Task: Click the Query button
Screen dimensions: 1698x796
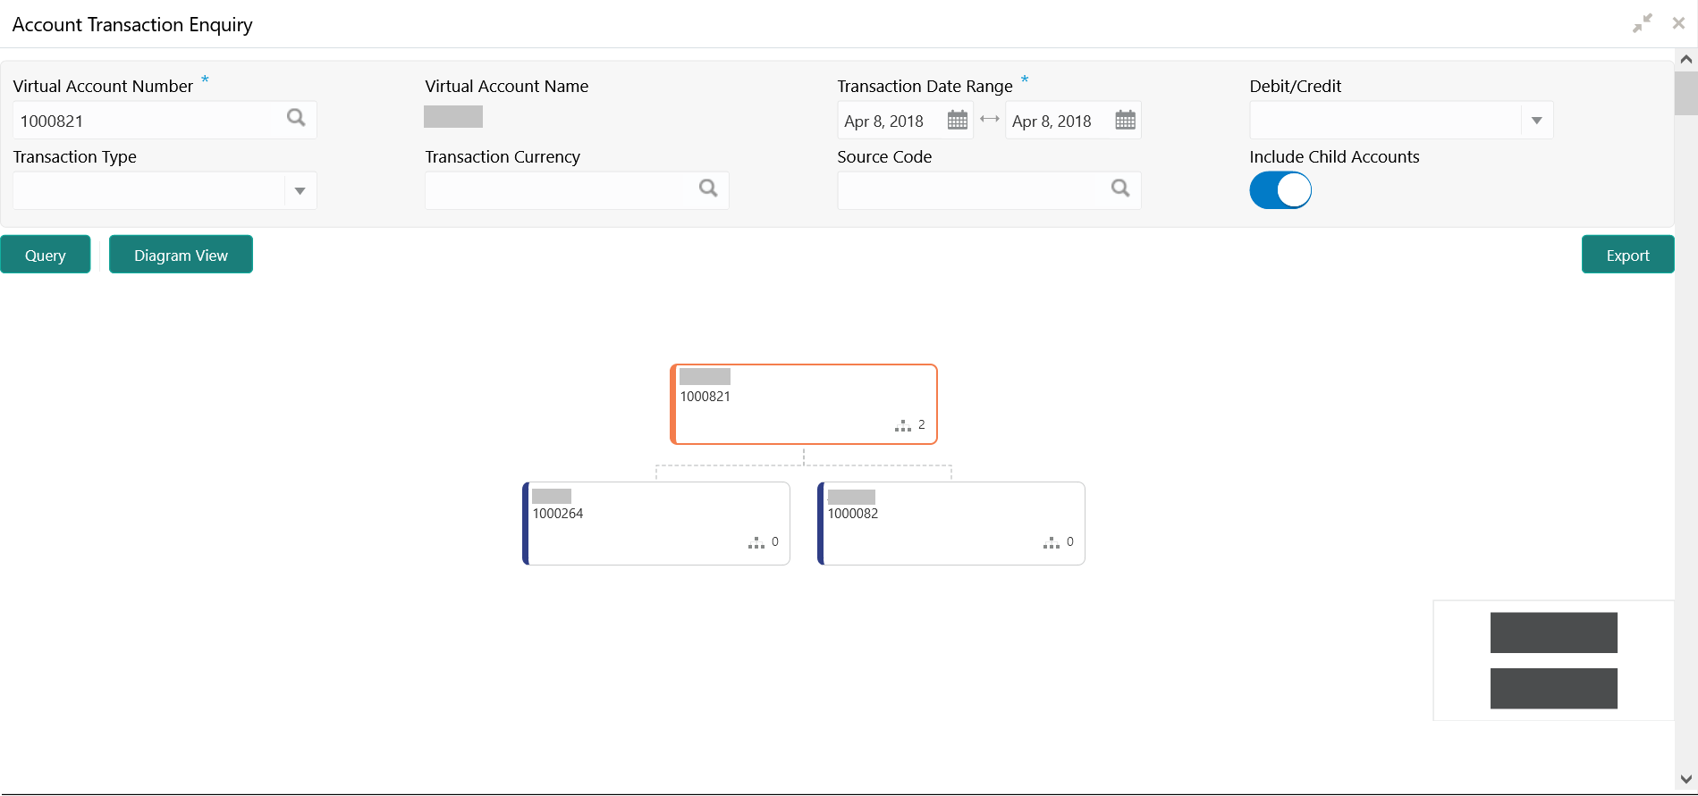Action: coord(46,255)
